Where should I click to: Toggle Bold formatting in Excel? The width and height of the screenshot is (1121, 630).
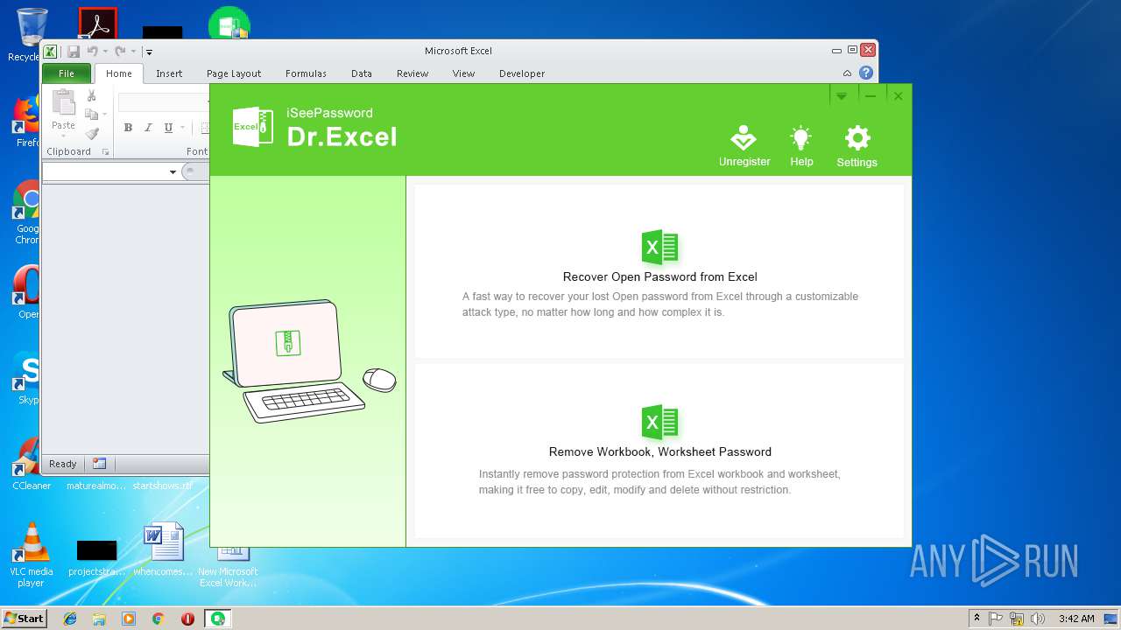click(128, 128)
